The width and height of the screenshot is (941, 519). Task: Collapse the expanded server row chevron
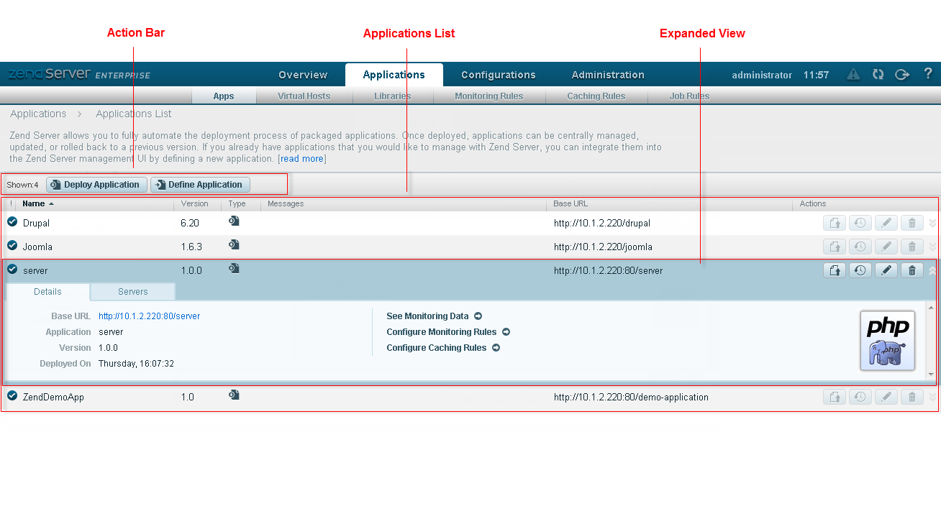coord(932,270)
